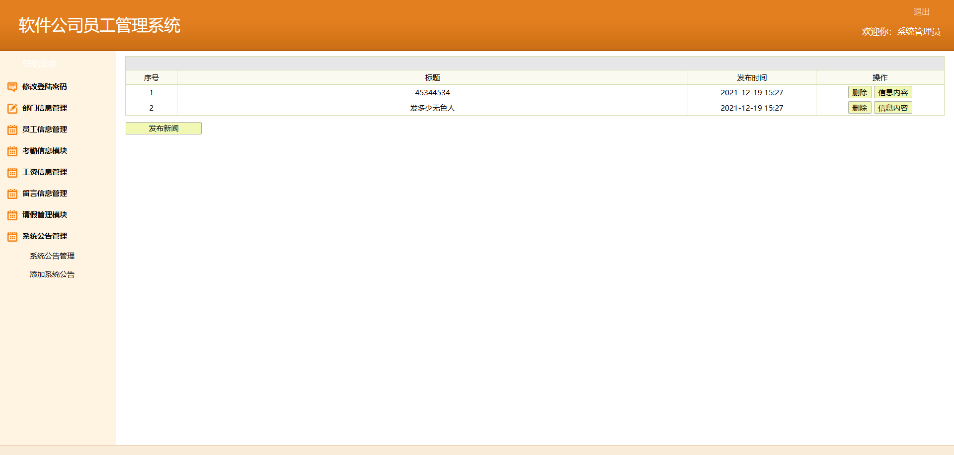Click the edit icon beside 部门信息管理
Viewport: 954px width, 455px height.
pyautogui.click(x=12, y=108)
